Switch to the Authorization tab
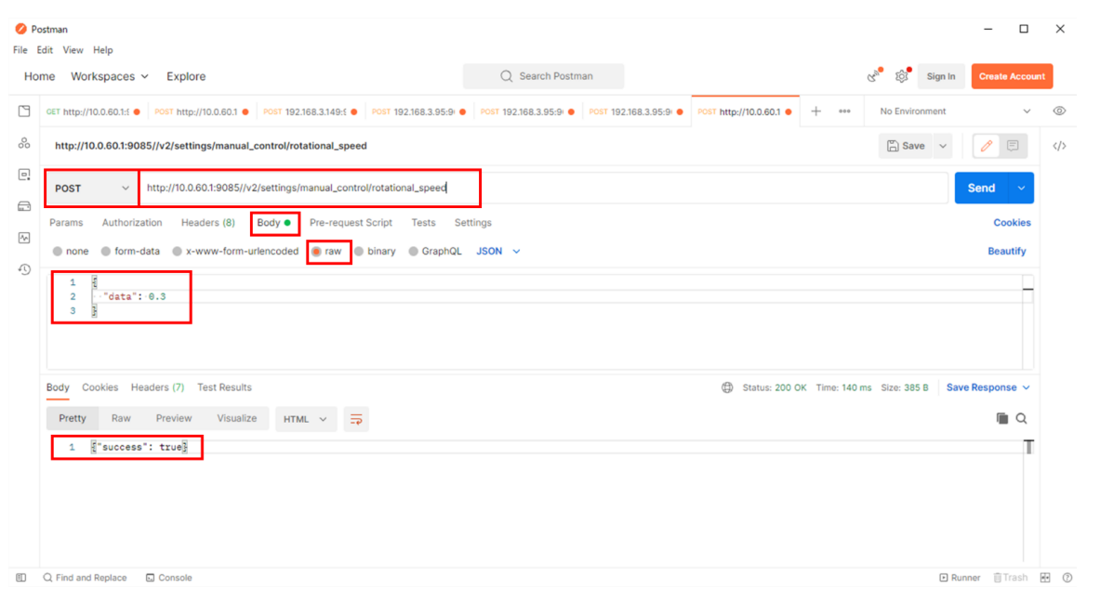The width and height of the screenshot is (1100, 601). 132,223
